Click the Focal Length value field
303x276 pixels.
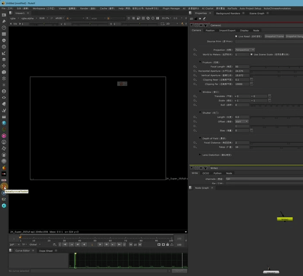pyautogui.click(x=242, y=66)
